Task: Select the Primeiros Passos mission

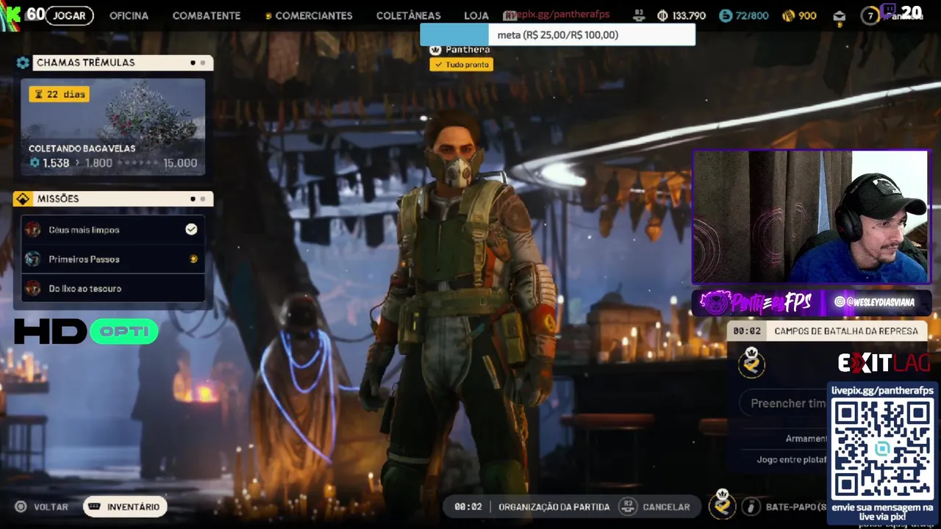Action: [112, 259]
